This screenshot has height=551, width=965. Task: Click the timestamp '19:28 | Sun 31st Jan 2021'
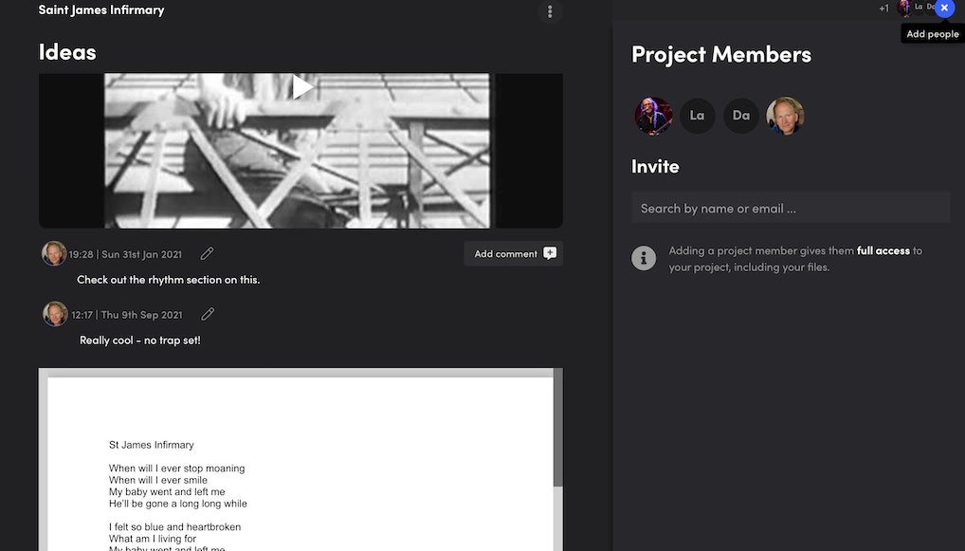click(125, 254)
